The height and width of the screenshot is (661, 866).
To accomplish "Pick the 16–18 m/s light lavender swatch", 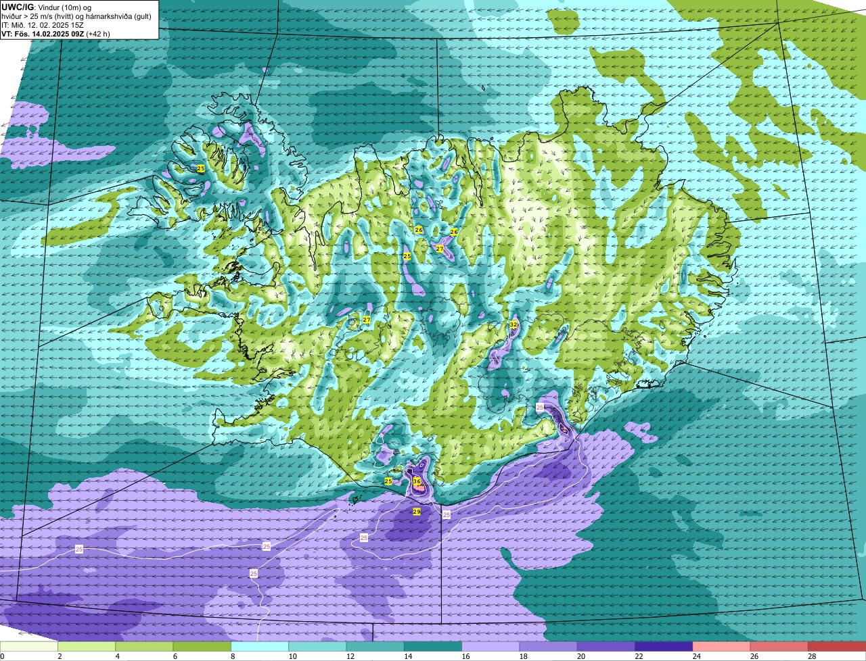I will (x=491, y=647).
